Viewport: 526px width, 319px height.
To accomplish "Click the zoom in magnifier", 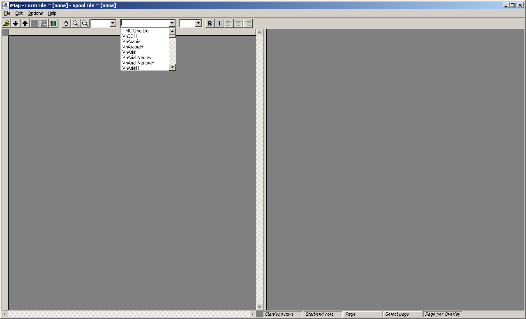I will click(76, 23).
